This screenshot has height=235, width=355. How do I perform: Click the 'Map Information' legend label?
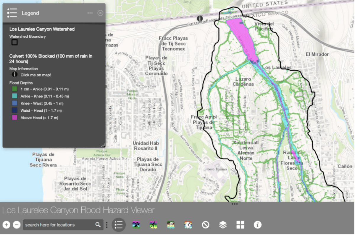point(24,69)
